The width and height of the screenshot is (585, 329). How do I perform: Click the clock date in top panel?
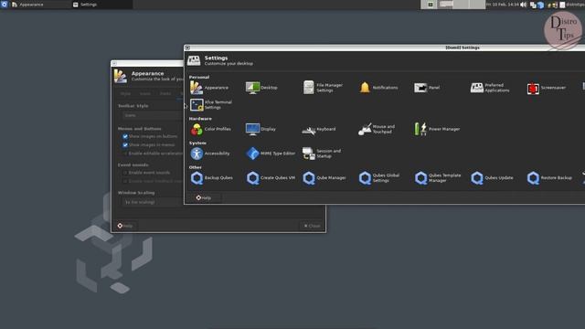click(x=503, y=5)
